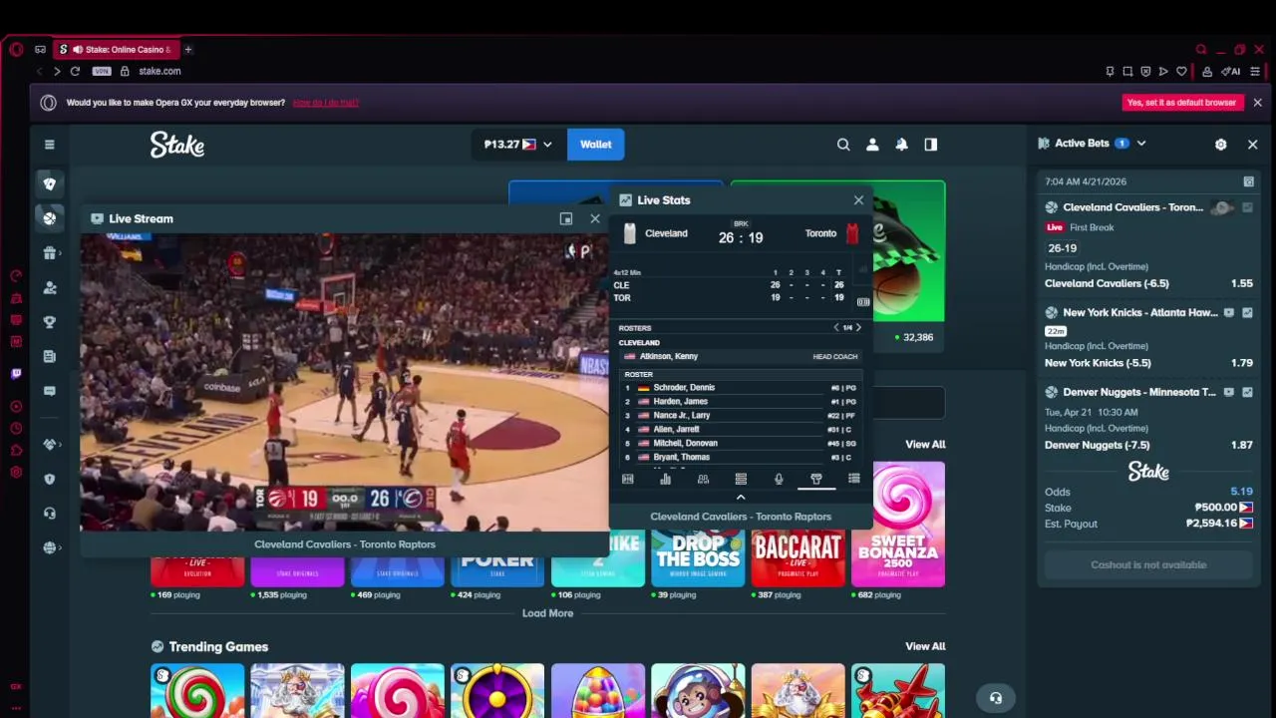Image resolution: width=1276 pixels, height=718 pixels.
Task: Open the Promotions gift icon in sidebar
Action: [x=49, y=253]
